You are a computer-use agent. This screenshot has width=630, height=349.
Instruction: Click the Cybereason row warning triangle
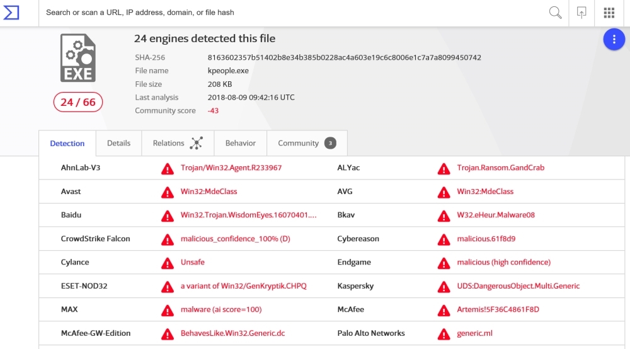point(444,240)
